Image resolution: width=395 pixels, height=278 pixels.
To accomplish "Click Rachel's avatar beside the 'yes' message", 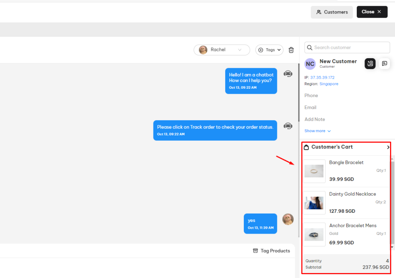I will [x=288, y=219].
